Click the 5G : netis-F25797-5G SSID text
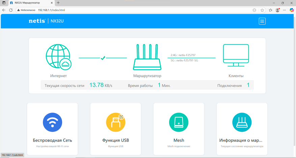The height and width of the screenshot is (158, 296). point(184,61)
